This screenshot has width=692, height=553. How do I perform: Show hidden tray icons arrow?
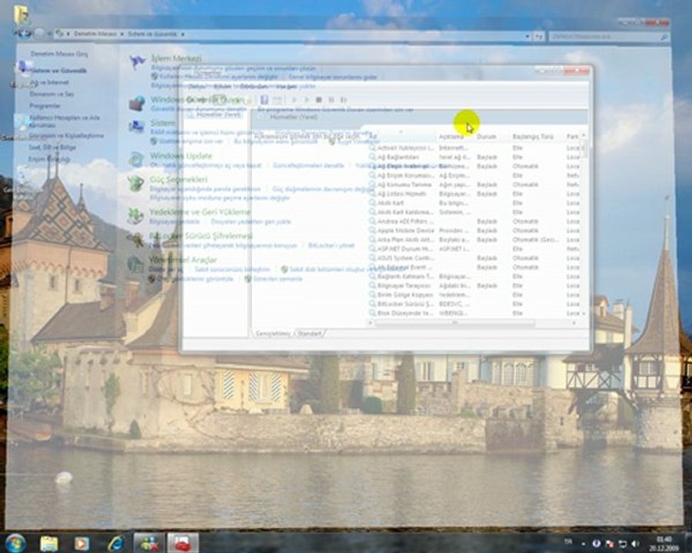pyautogui.click(x=584, y=544)
